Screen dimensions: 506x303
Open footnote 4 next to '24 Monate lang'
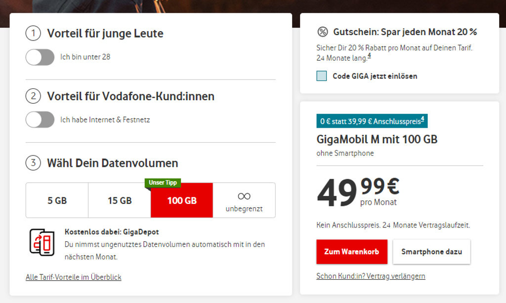coord(369,56)
